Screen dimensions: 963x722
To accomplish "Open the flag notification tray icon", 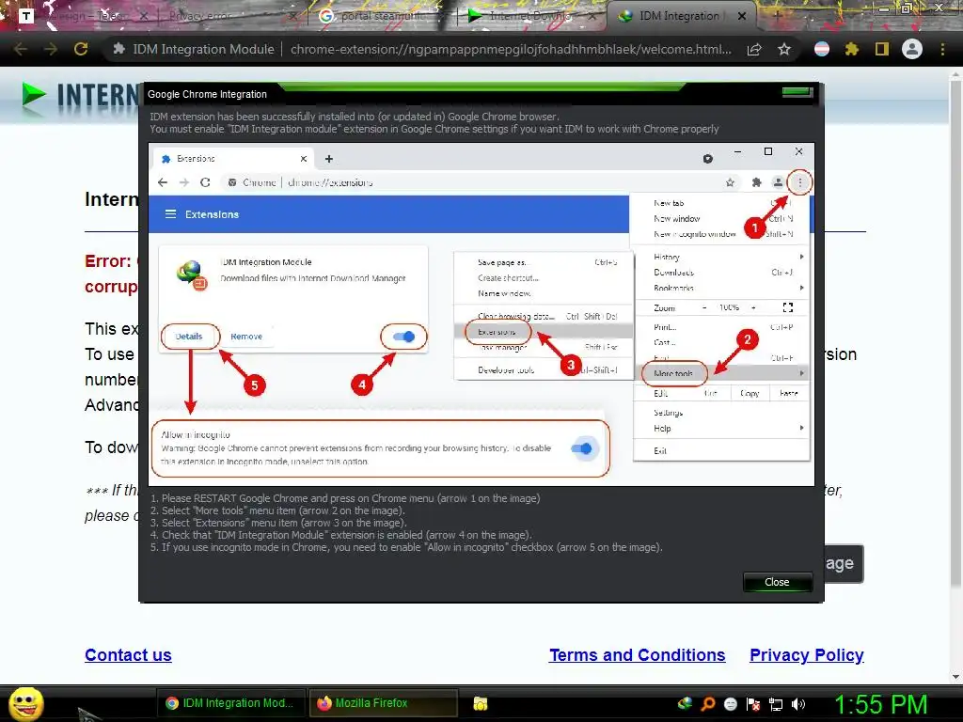I will 753,703.
